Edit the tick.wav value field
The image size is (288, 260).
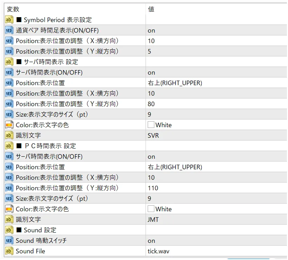[x=159, y=251]
